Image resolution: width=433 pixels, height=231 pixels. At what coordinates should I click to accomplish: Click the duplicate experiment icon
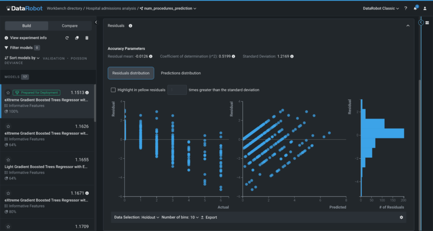pyautogui.click(x=77, y=38)
